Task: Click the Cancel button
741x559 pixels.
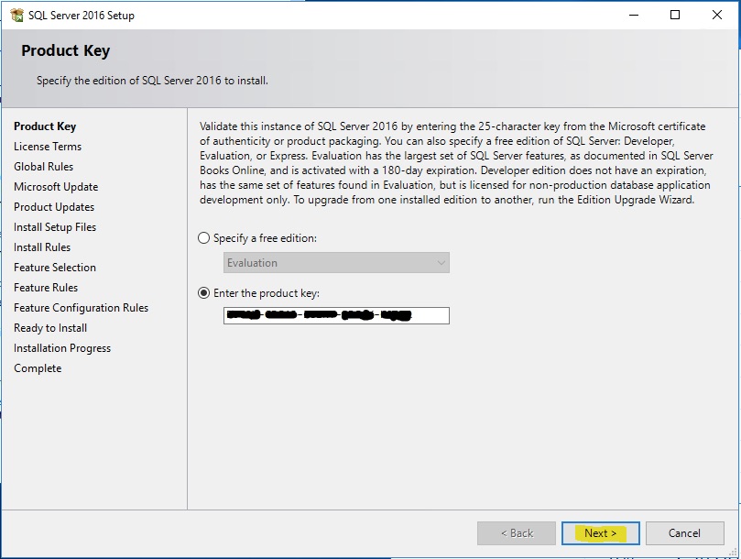Action: click(x=684, y=533)
